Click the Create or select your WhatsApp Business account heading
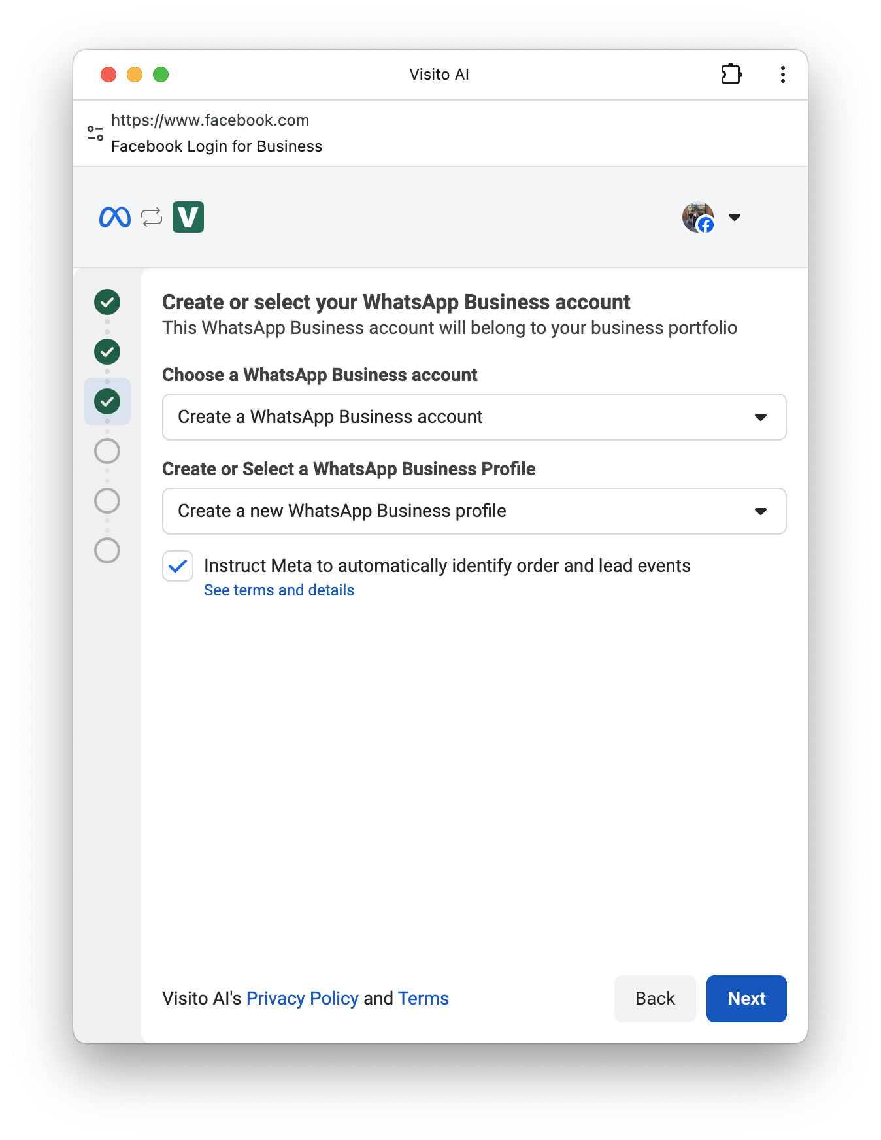The width and height of the screenshot is (881, 1140). [396, 302]
